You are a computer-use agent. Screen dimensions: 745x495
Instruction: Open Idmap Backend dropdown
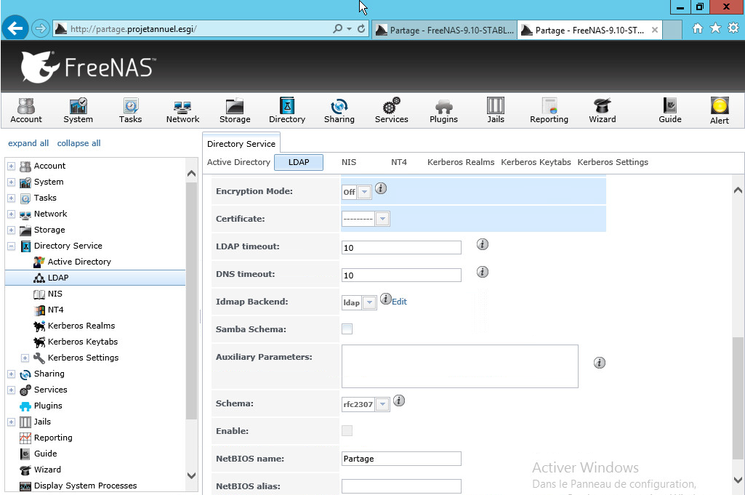click(369, 302)
